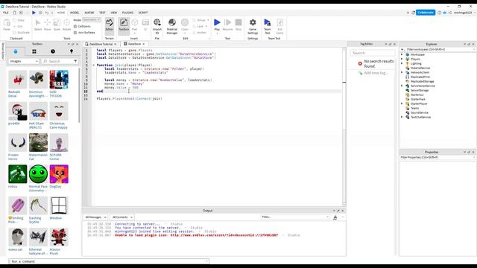Click the Filter Properties field

coord(437,157)
